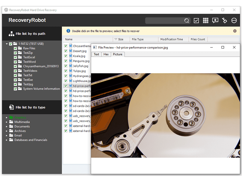
Task: Click the Email folder icon
Action: coord(11,135)
